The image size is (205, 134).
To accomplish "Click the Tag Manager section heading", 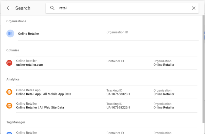I will (16, 122).
